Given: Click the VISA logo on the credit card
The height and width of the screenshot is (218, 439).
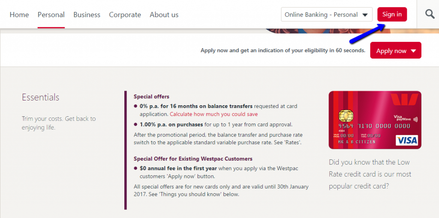Looking at the screenshot, I should [407, 140].
